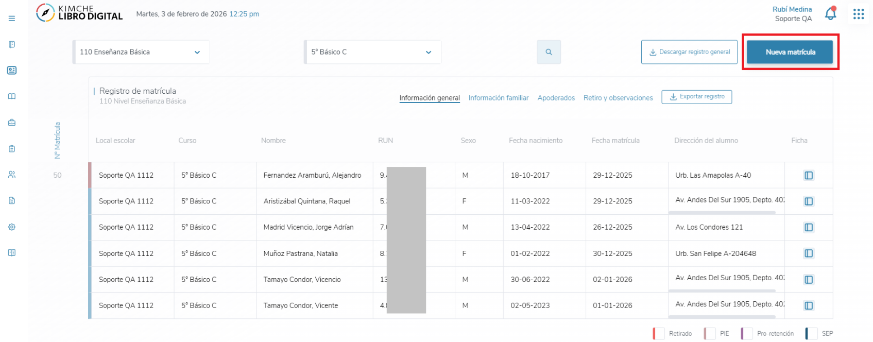Click the clipboard sidebar icon
The width and height of the screenshot is (873, 342).
point(12,149)
